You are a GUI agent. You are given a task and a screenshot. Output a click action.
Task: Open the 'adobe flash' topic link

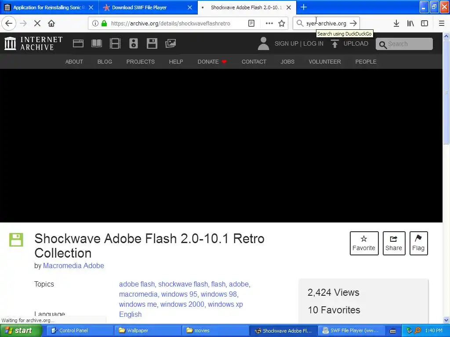pyautogui.click(x=137, y=284)
